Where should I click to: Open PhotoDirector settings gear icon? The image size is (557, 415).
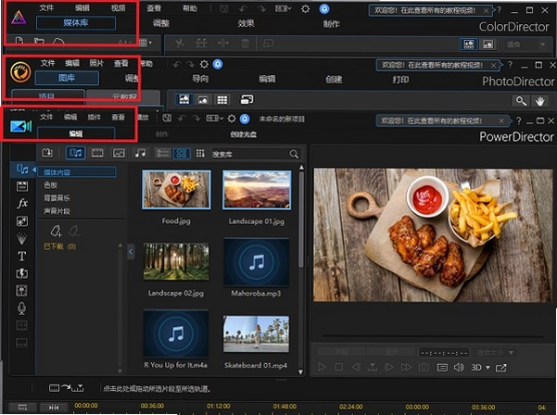click(x=204, y=64)
